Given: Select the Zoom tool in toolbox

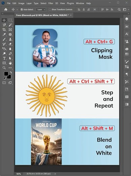Looking at the screenshot, I should coord(4,68).
